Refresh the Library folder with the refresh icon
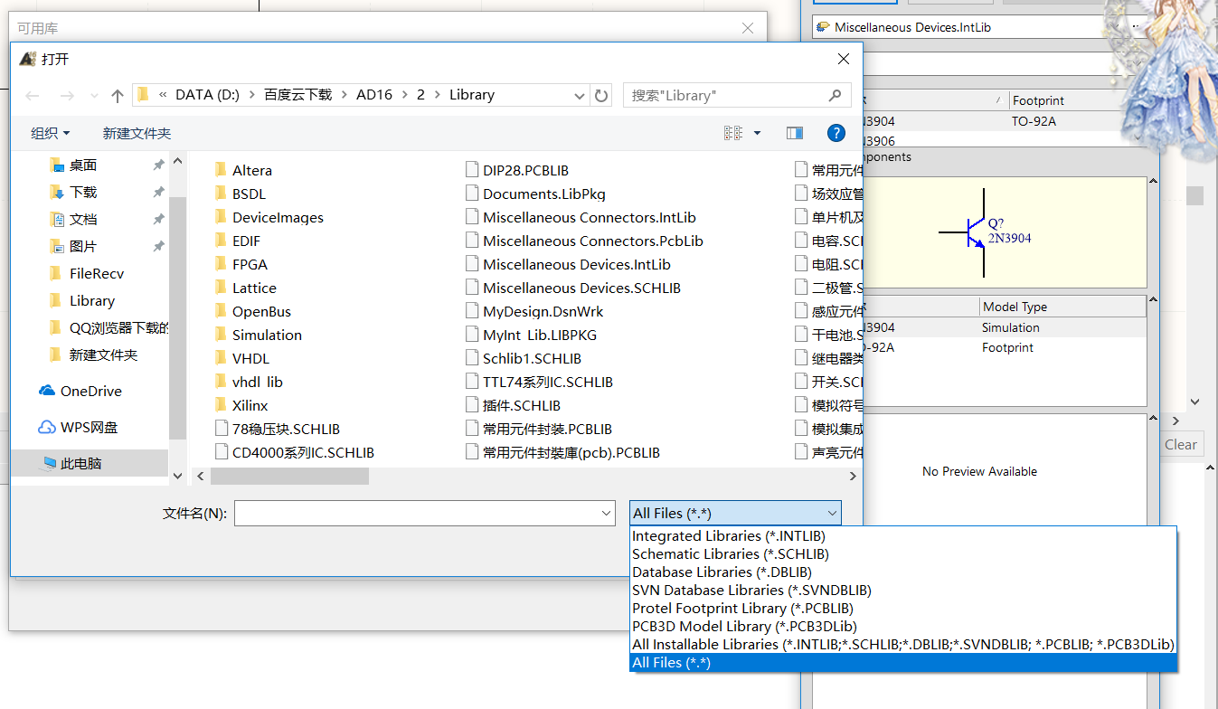1218x709 pixels. coord(601,94)
